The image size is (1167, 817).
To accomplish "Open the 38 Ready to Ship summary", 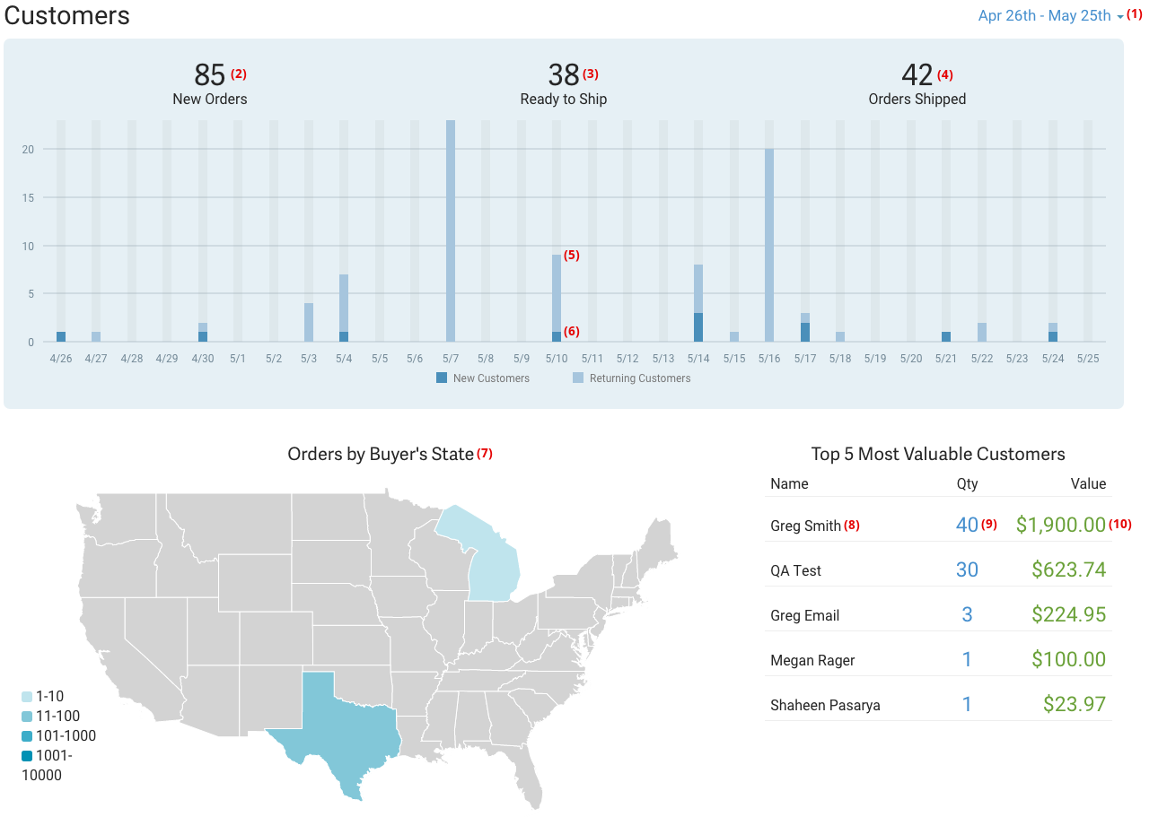I will 563,85.
